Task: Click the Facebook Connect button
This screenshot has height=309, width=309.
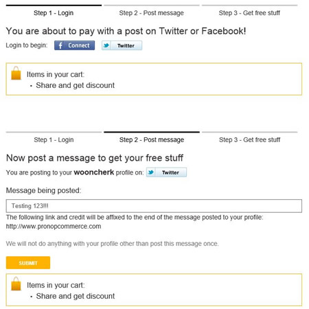Action: pyautogui.click(x=74, y=45)
